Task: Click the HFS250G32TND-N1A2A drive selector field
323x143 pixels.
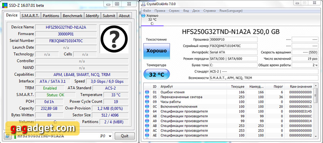Action: tap(63, 136)
